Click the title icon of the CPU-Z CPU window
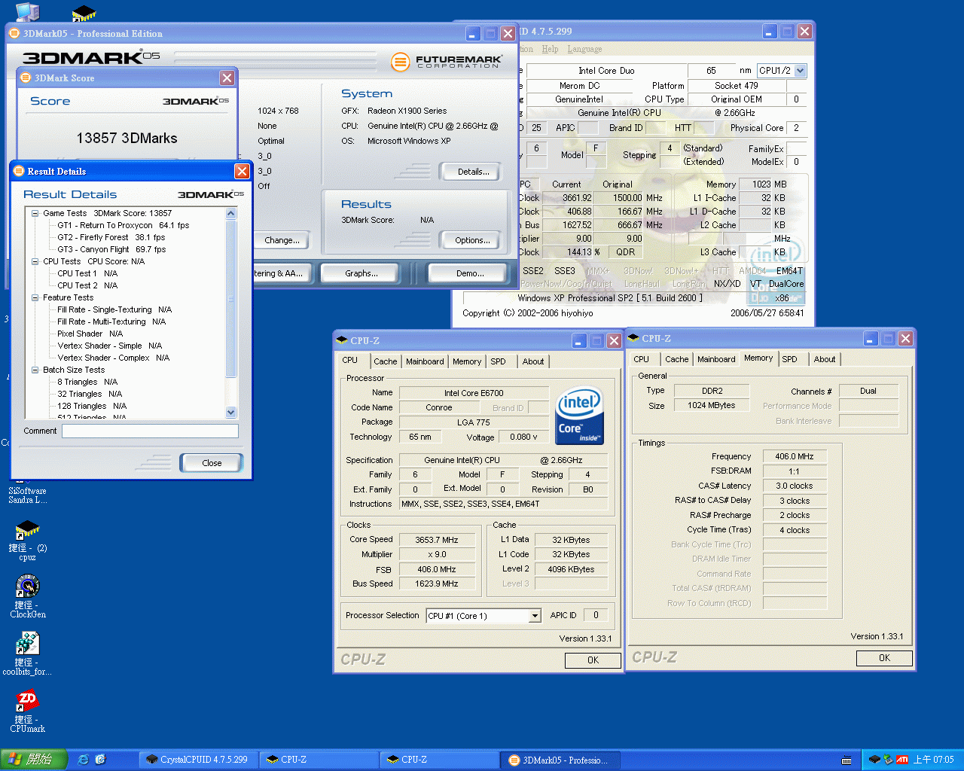This screenshot has width=964, height=771. pyautogui.click(x=342, y=340)
